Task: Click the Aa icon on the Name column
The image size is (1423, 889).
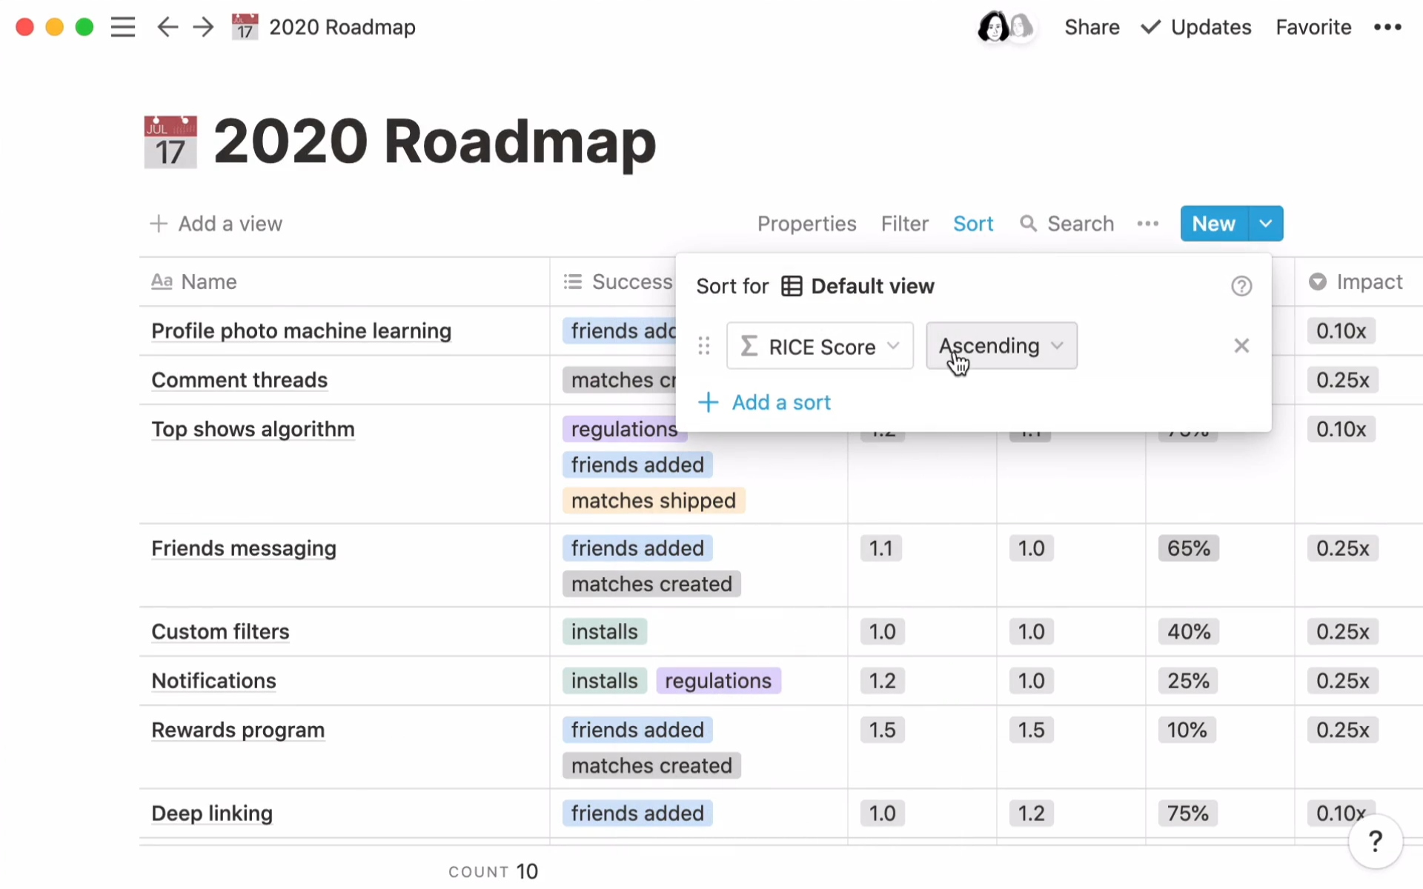Action: tap(160, 282)
